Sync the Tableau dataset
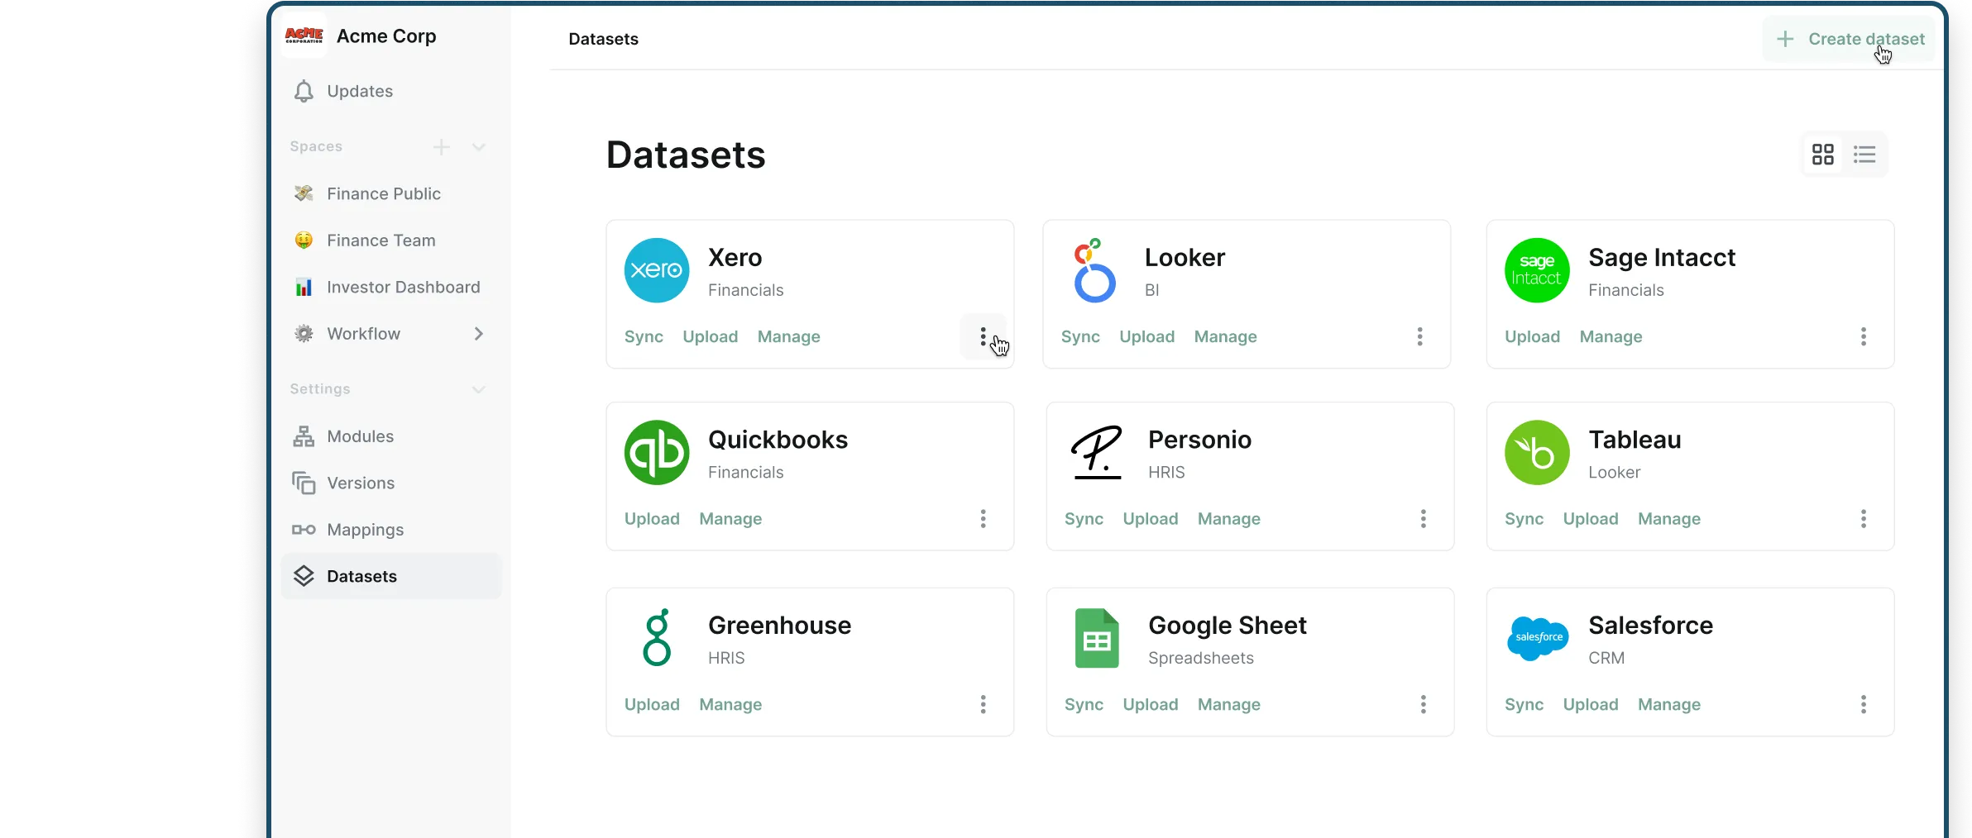The width and height of the screenshot is (1972, 838). [1524, 519]
